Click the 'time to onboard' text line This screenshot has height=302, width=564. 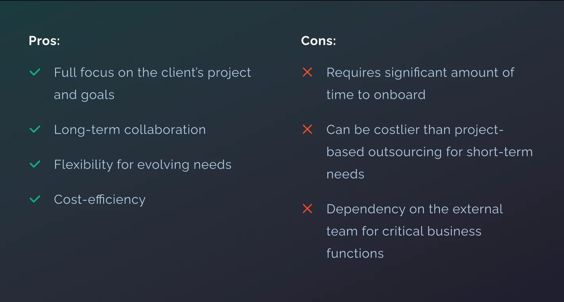coord(376,95)
